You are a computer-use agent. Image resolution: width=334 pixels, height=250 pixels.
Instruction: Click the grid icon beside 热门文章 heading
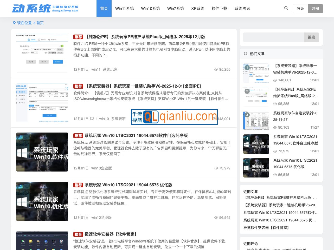click(245, 54)
